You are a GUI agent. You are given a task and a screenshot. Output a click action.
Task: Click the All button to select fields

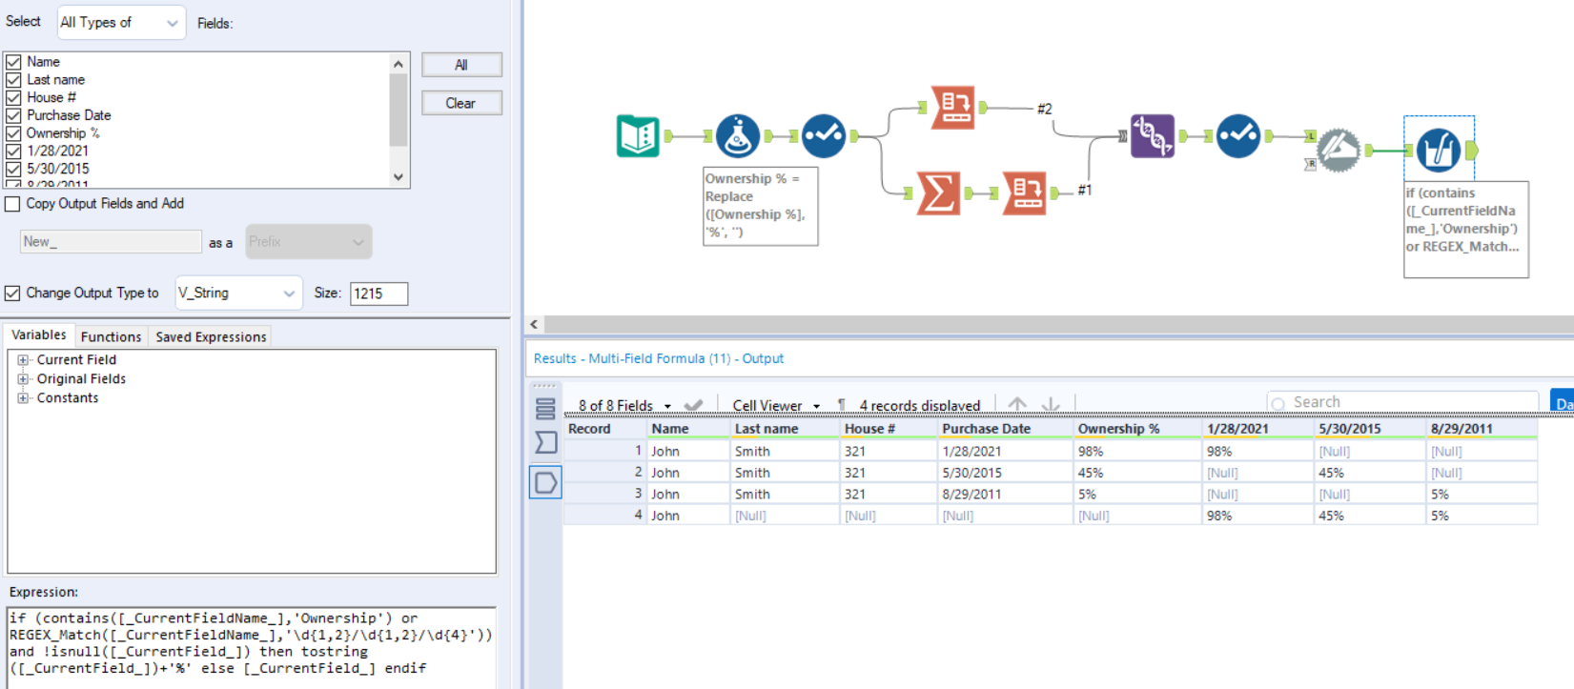pos(461,65)
